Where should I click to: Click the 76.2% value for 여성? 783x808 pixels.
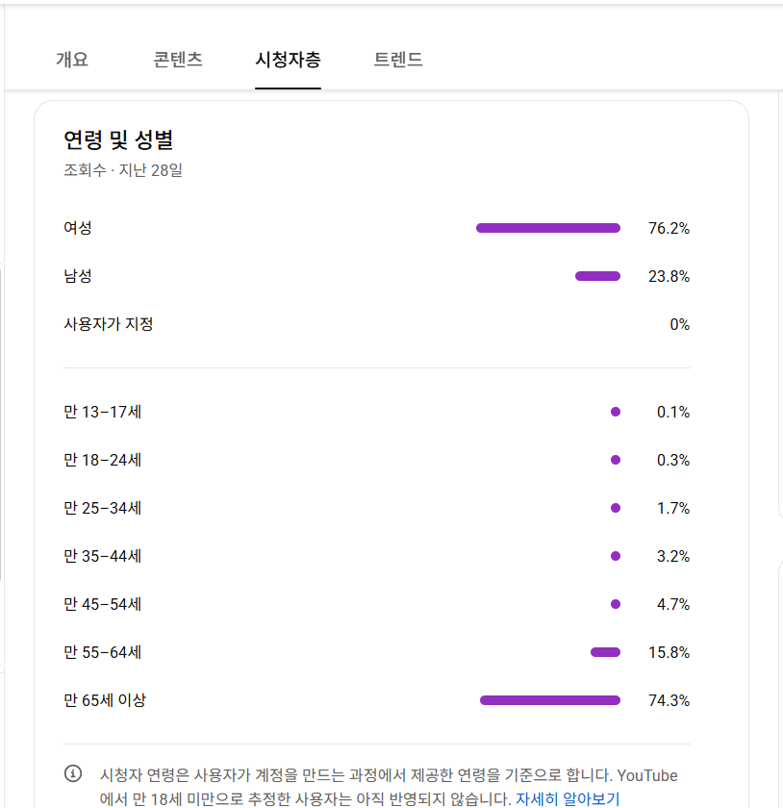[669, 229]
